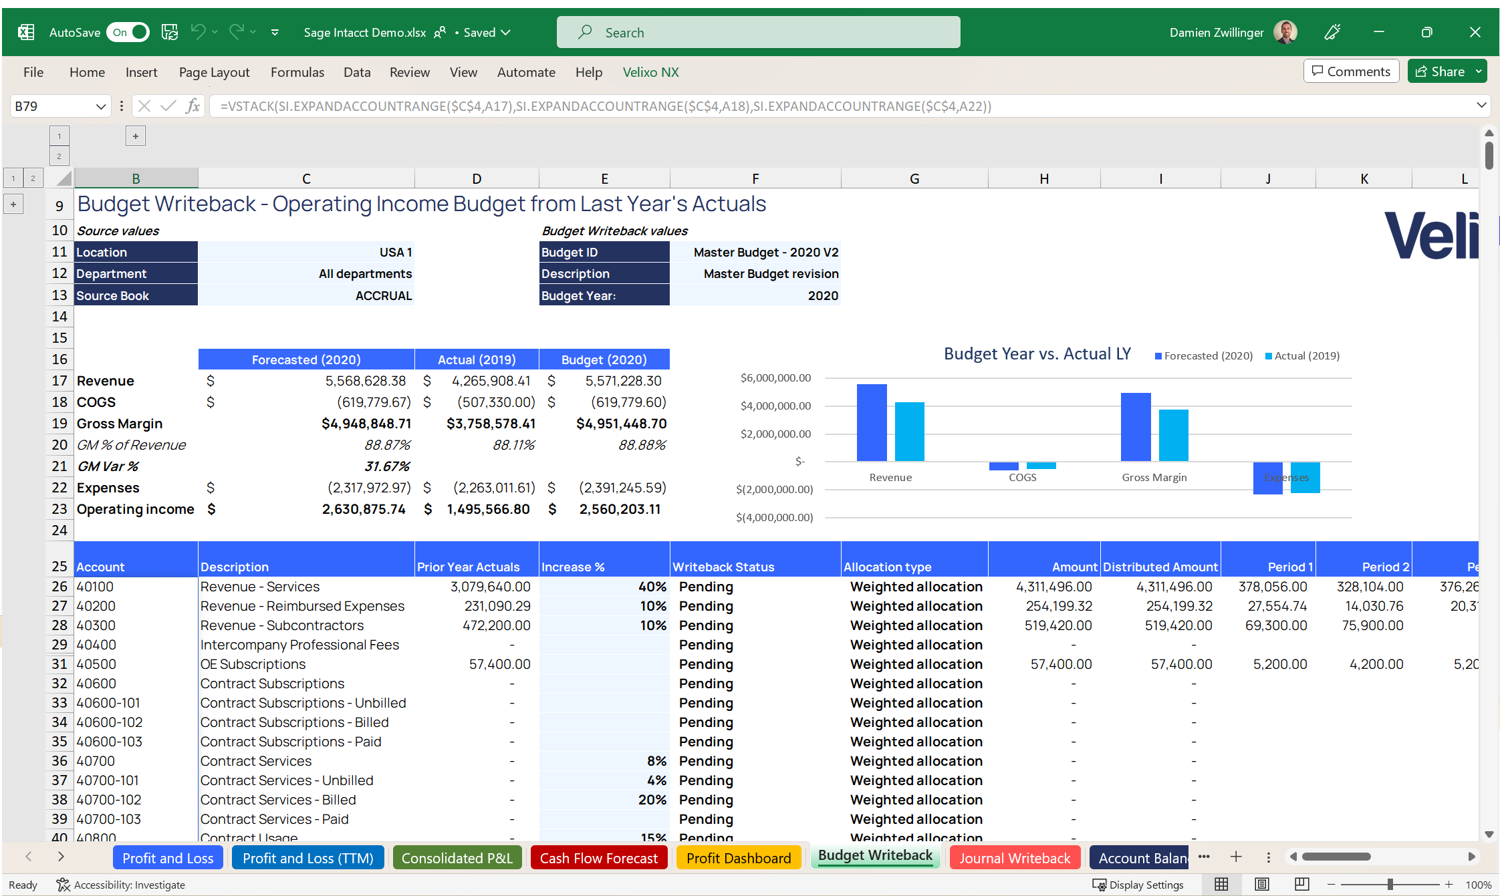Select column D header

tap(477, 178)
